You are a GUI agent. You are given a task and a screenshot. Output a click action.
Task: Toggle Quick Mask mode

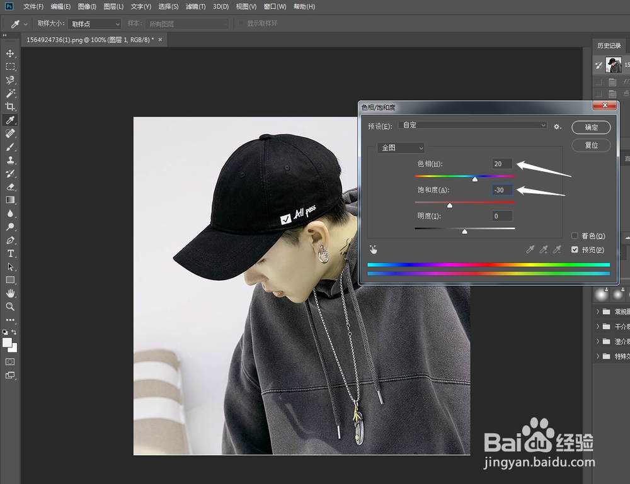(x=10, y=362)
